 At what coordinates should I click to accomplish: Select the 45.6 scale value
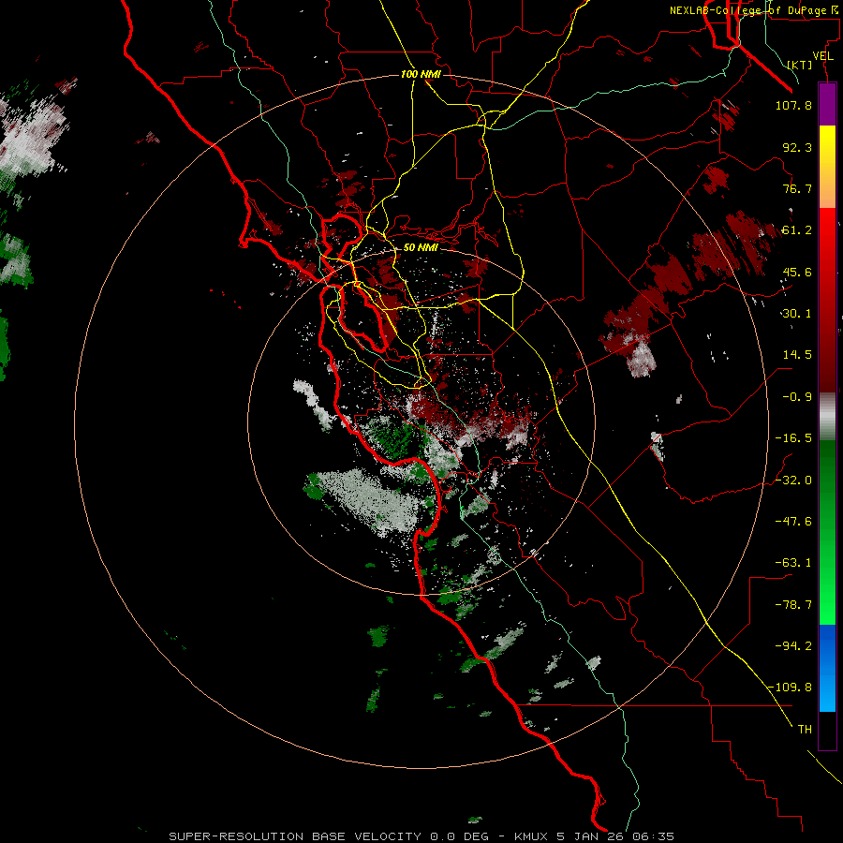[797, 272]
